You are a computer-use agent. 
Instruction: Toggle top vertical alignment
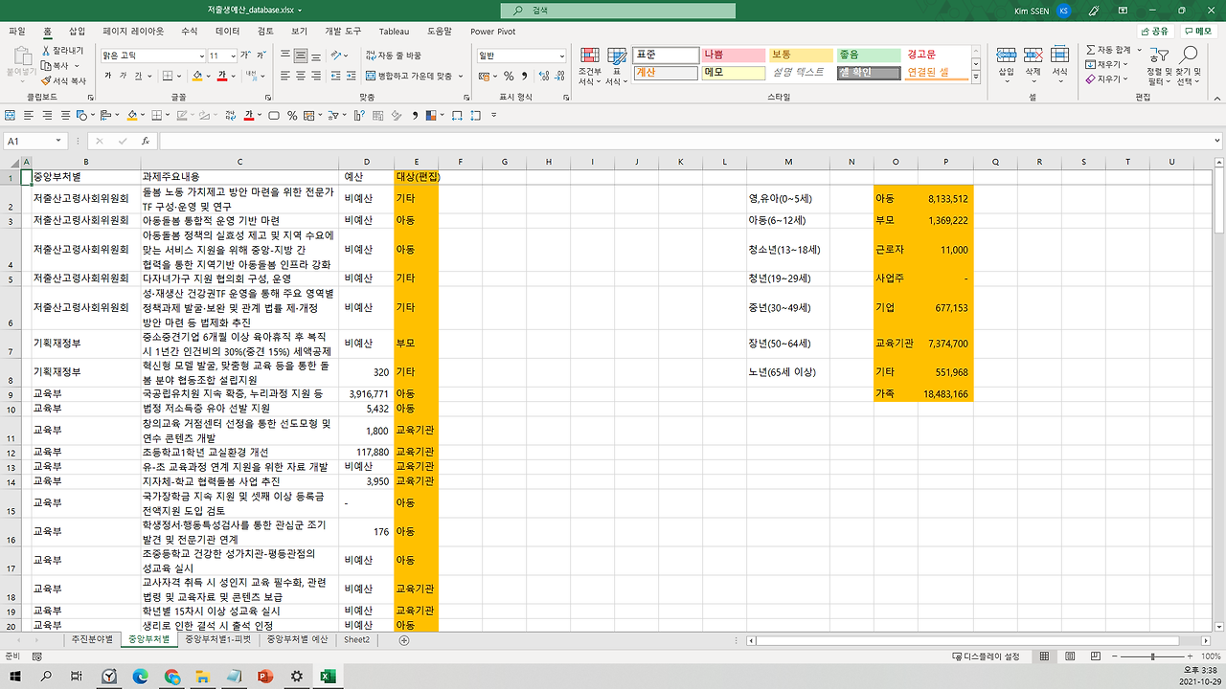(x=285, y=56)
